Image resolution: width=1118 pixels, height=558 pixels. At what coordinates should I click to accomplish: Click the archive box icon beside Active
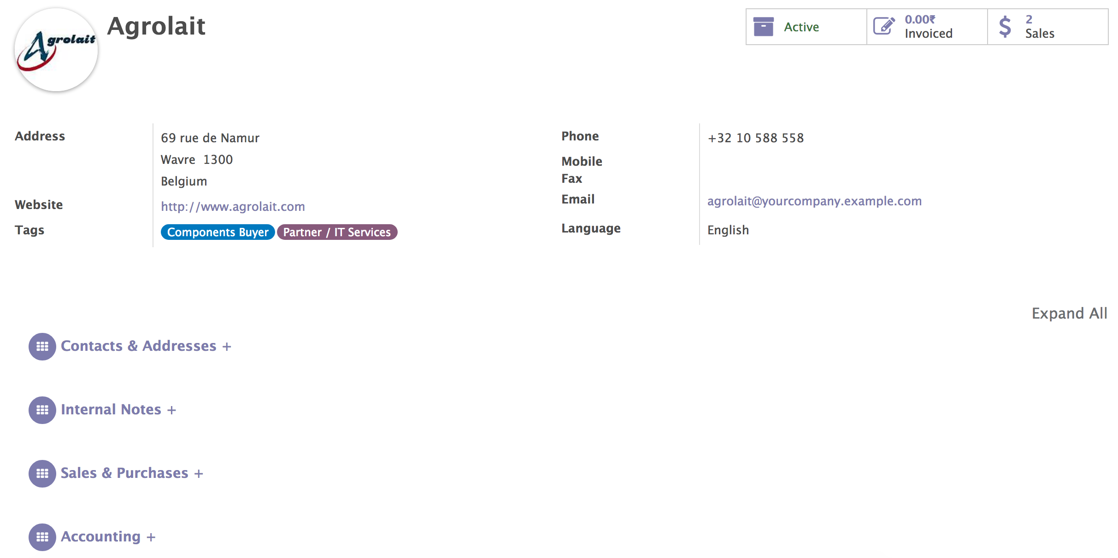[x=763, y=27]
